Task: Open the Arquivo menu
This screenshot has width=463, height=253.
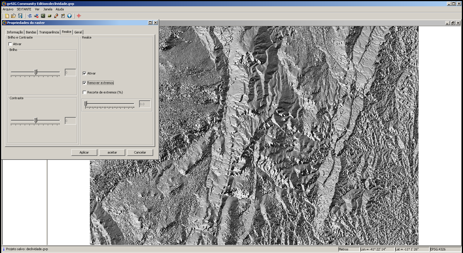Action: click(x=8, y=9)
